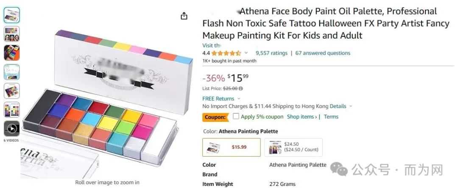Click the share icon above product image
Viewport: 458px width, 188px height.
coord(184,16)
